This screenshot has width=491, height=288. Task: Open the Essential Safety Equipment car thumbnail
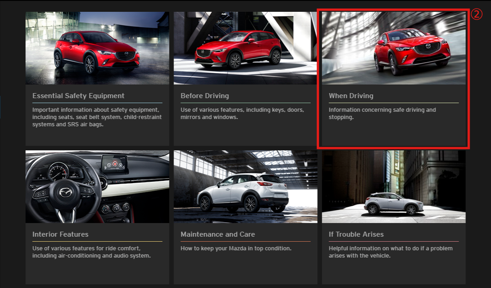click(97, 48)
